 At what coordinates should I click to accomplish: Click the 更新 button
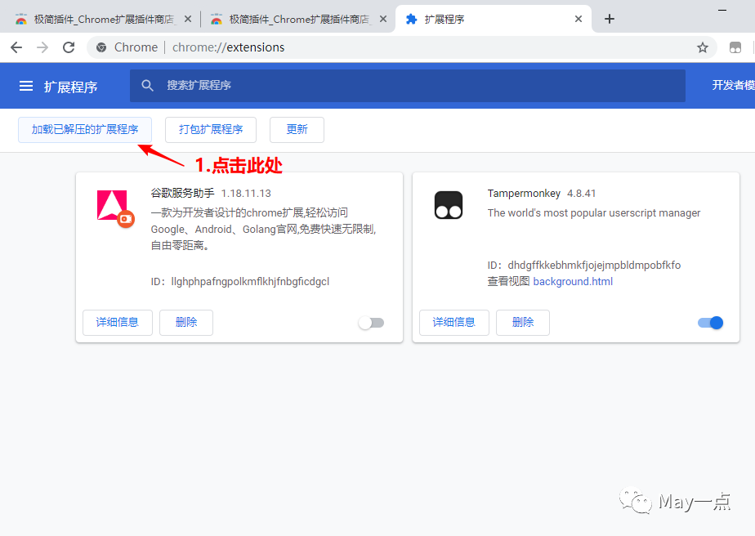coord(297,130)
